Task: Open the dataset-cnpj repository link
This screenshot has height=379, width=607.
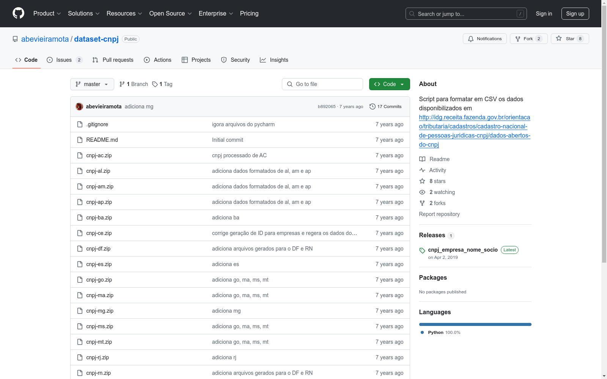Action: pos(96,39)
